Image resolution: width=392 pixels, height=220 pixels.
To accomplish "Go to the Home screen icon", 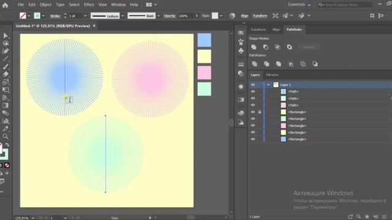I will (5, 5).
